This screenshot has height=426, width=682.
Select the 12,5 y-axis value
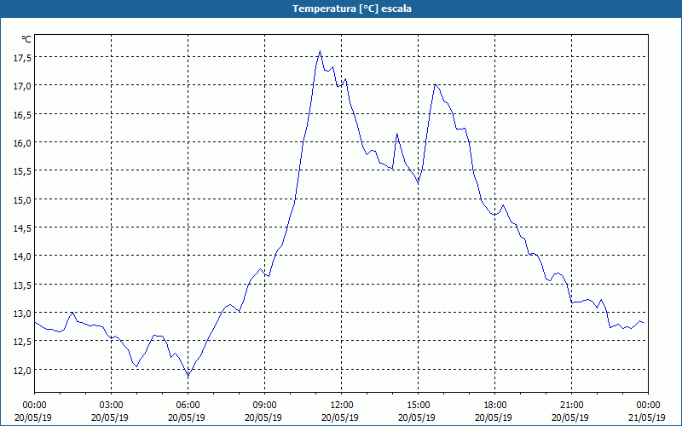pos(22,342)
